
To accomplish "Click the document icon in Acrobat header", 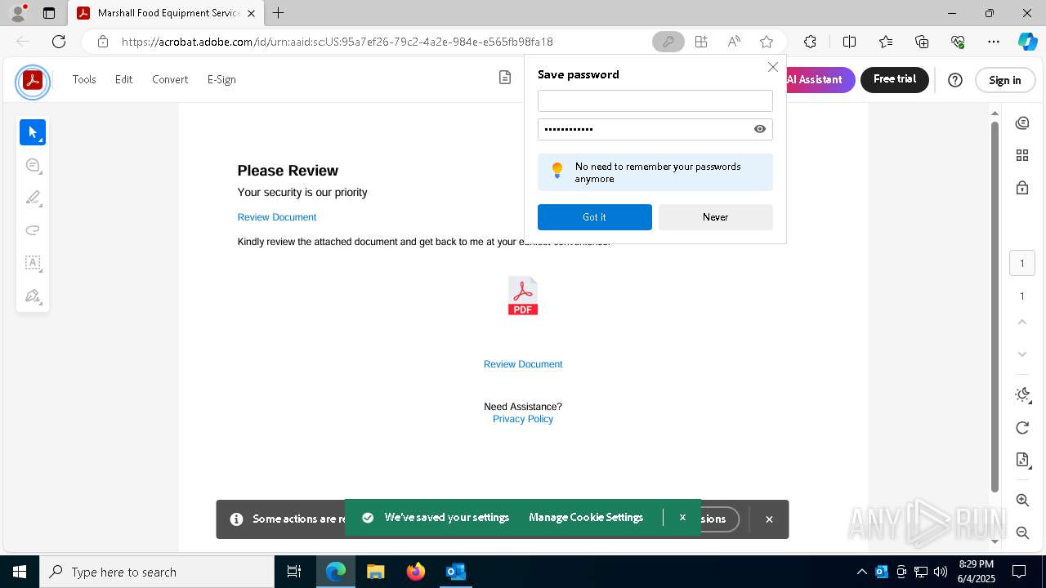I will click(x=505, y=78).
